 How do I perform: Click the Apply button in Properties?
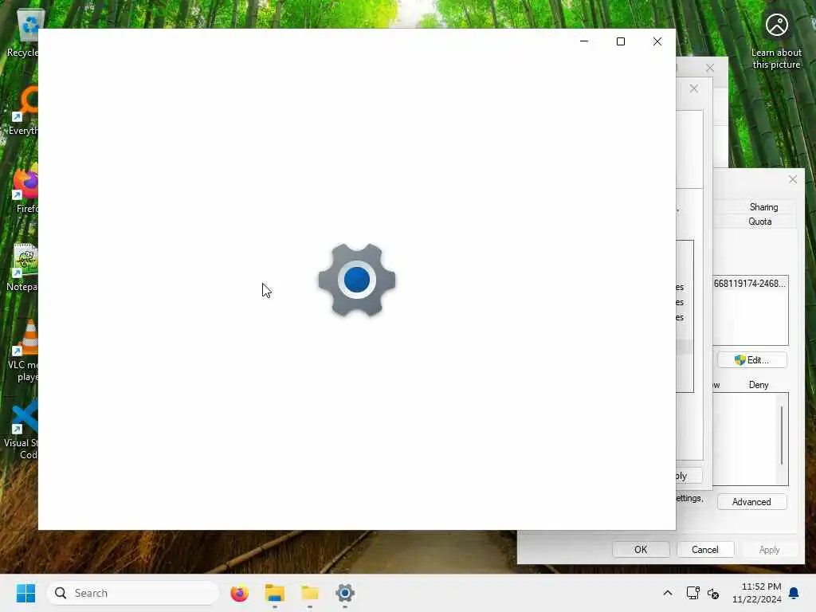(769, 550)
